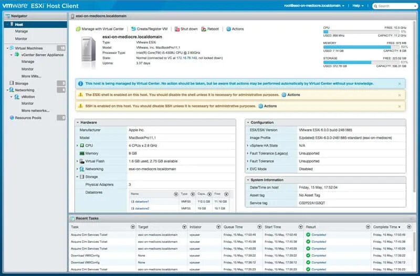Click the Manage with Virtual Center icon
The height and width of the screenshot is (276, 420).
tap(78, 29)
